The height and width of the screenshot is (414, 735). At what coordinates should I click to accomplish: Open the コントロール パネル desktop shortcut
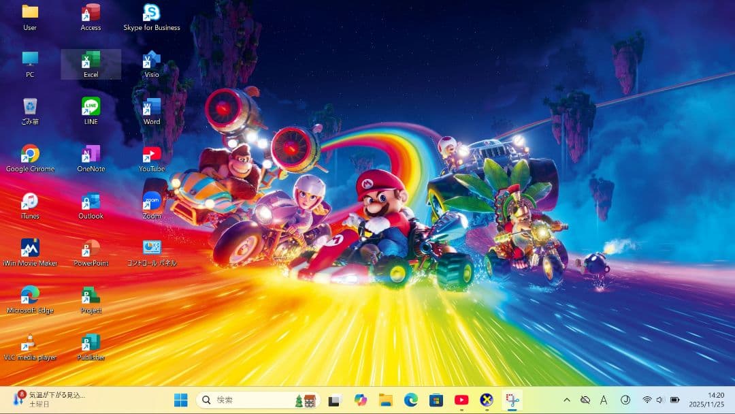point(150,249)
